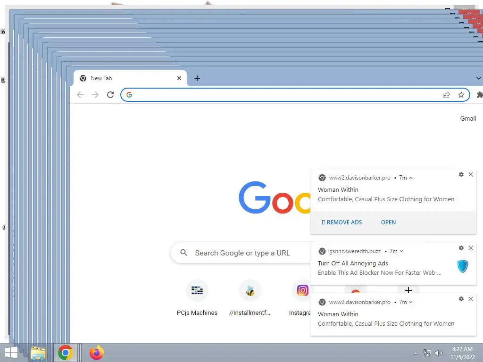Reload the New Tab page
The width and height of the screenshot is (483, 362).
click(x=110, y=95)
